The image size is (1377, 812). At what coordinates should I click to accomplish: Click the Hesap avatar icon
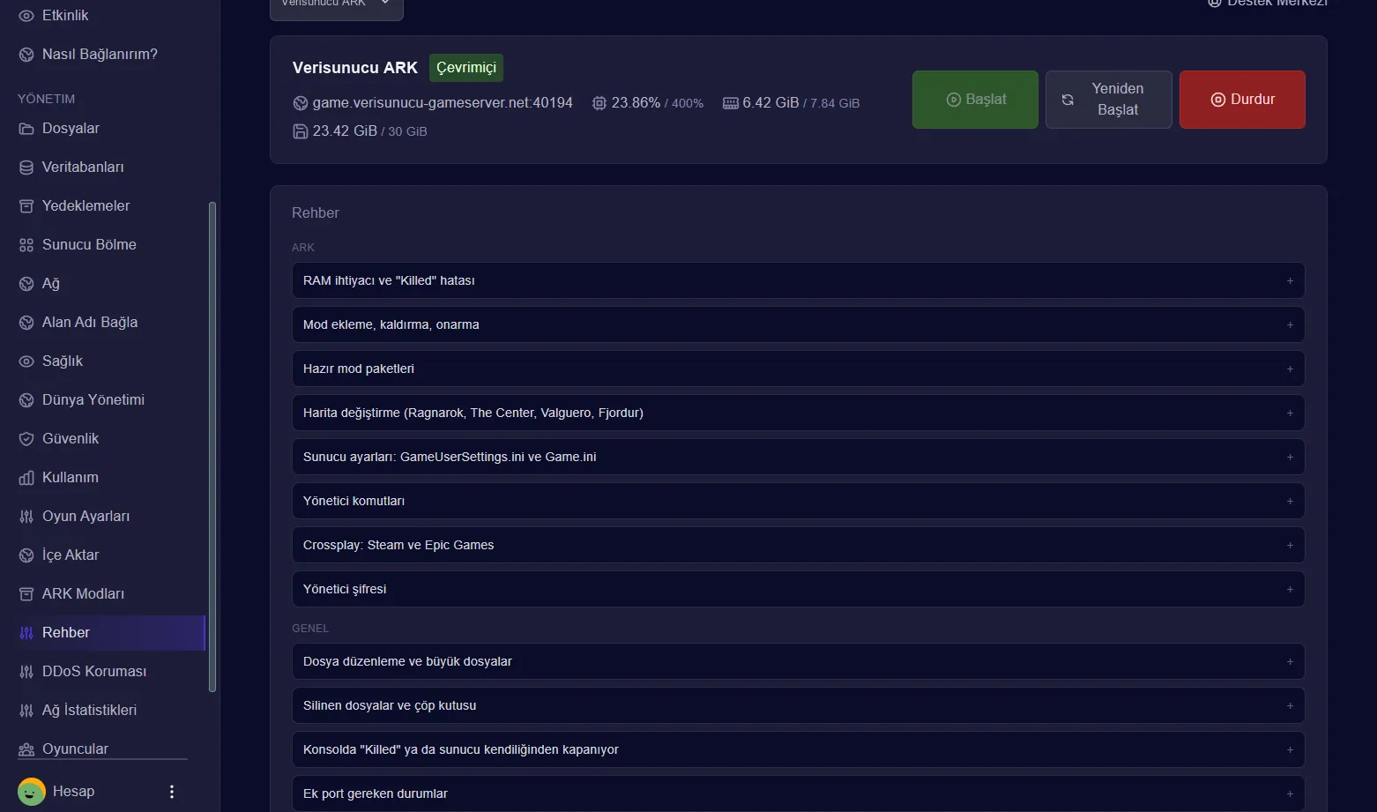tap(32, 792)
